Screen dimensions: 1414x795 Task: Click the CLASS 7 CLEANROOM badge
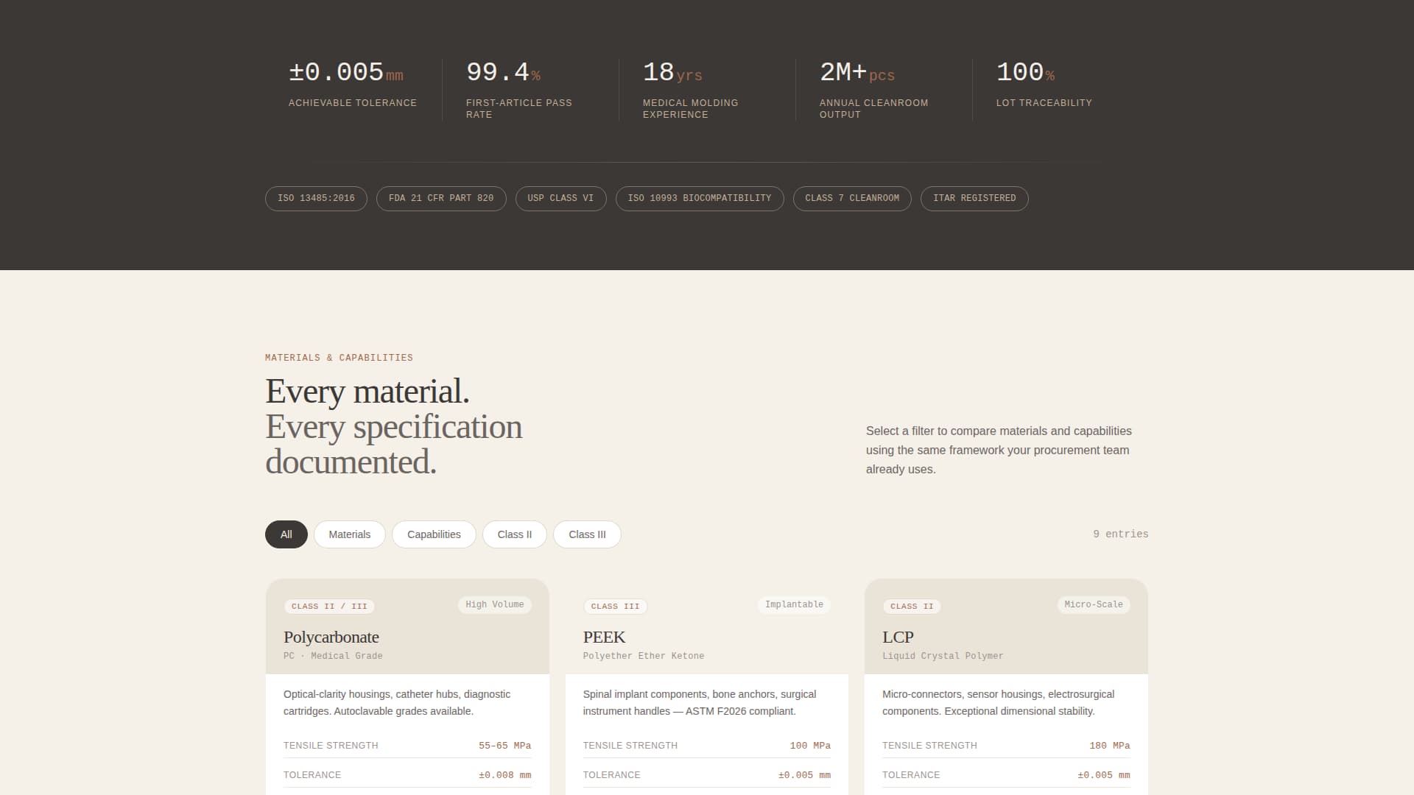click(851, 198)
